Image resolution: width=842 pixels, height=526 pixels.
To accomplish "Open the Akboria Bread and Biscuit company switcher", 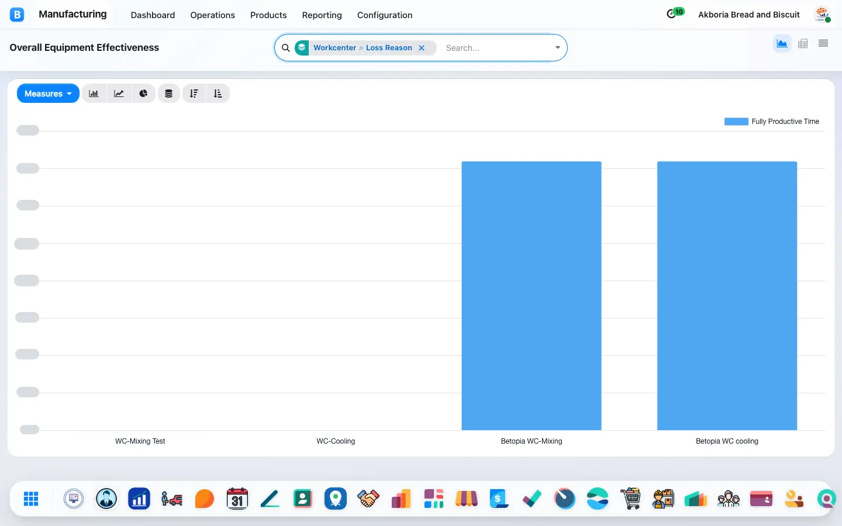I will [749, 15].
